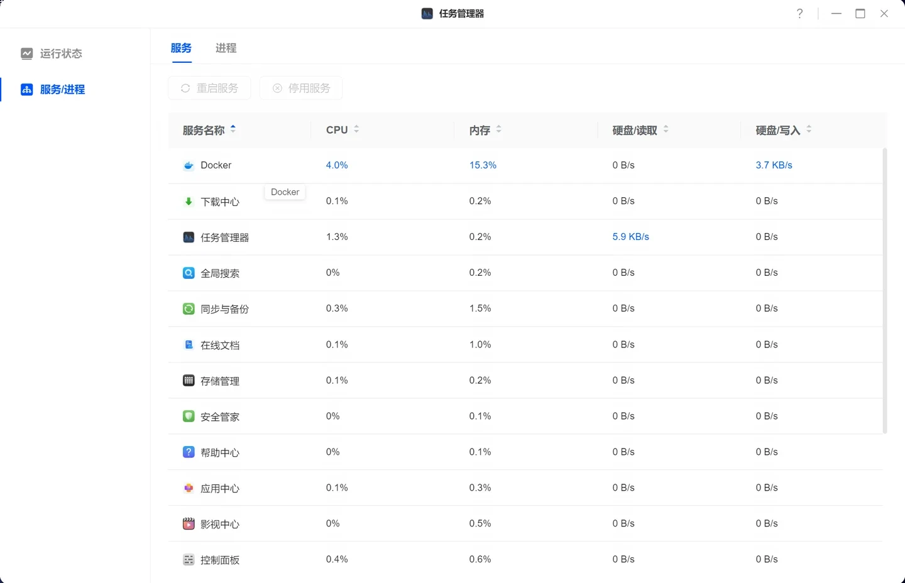The image size is (905, 583).
Task: Click the 帮助中心 question mark icon
Action: coord(189,452)
